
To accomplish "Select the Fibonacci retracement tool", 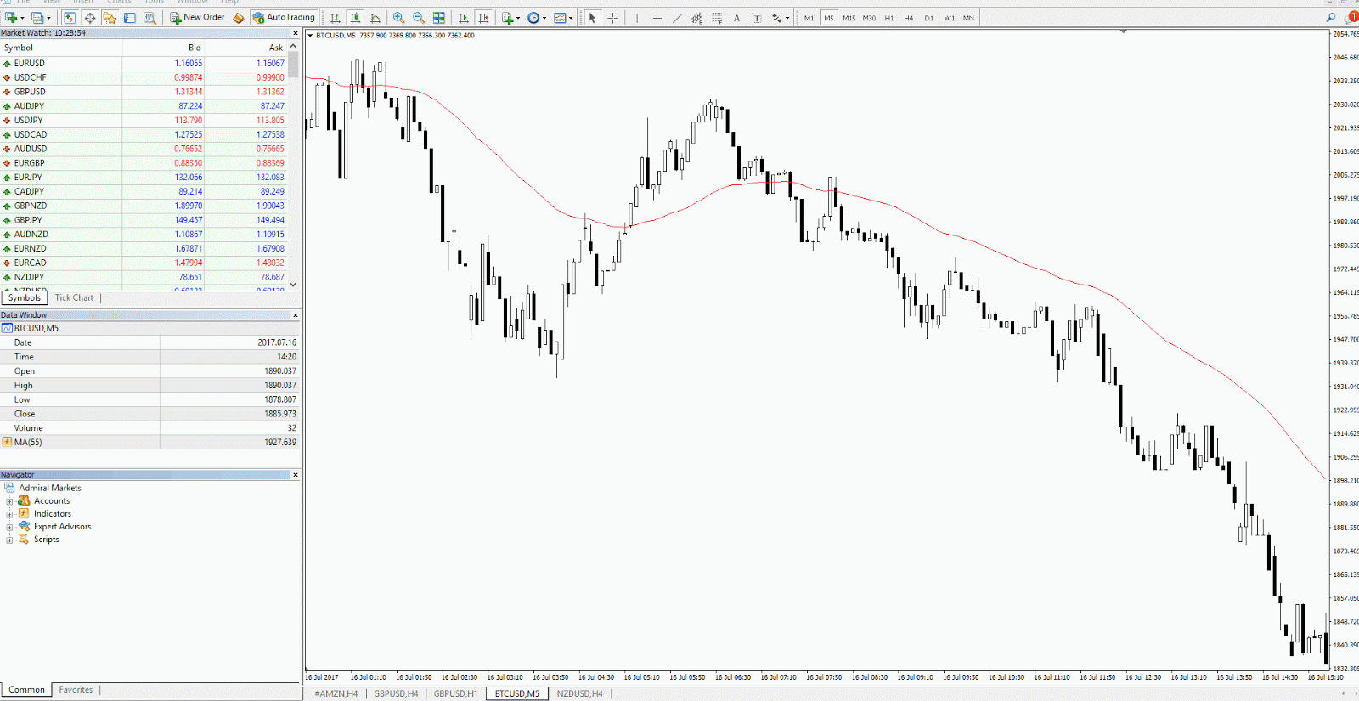I will (x=717, y=17).
